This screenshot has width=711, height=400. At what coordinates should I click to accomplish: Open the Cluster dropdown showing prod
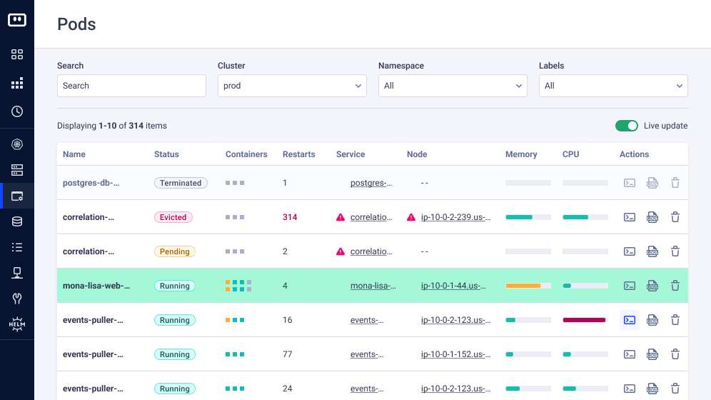point(292,86)
